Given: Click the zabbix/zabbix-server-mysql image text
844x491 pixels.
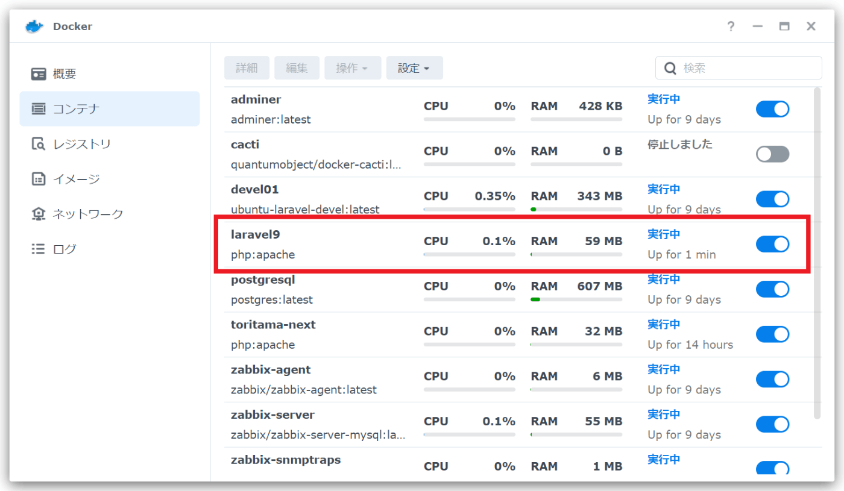Looking at the screenshot, I should (x=318, y=435).
